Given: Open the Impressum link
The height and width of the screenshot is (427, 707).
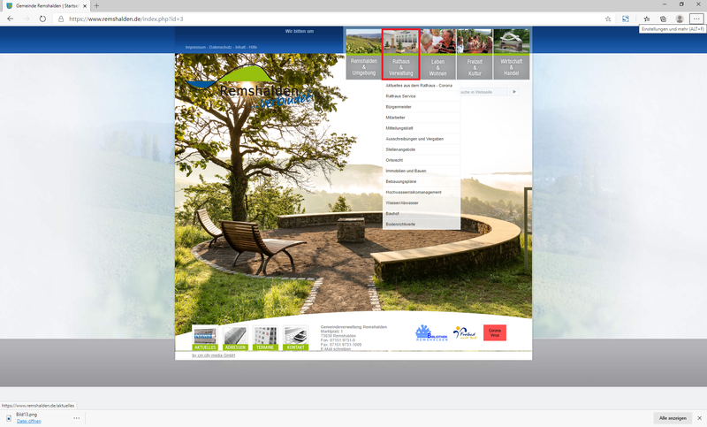Looking at the screenshot, I should coord(195,47).
